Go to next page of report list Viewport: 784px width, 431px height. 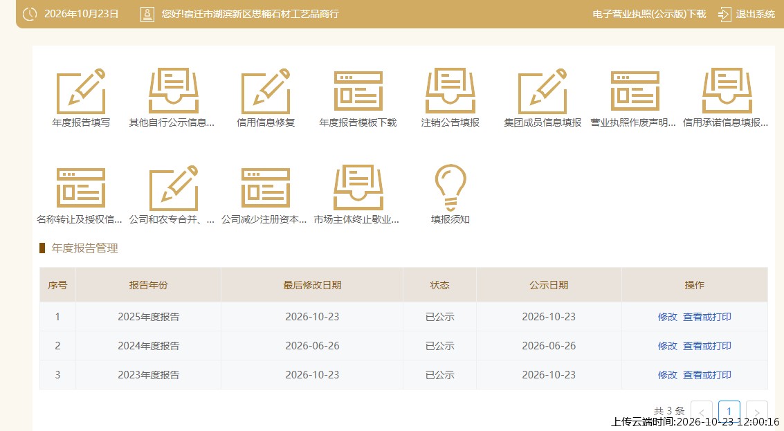[x=756, y=412]
